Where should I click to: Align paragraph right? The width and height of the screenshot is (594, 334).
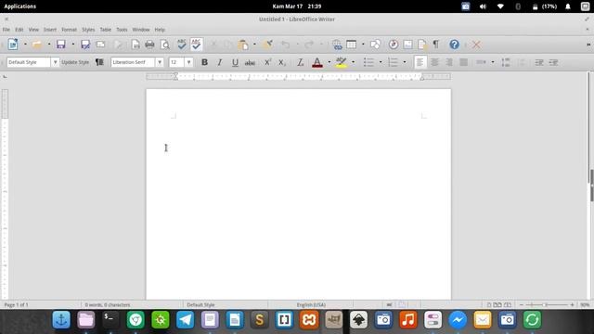click(449, 62)
